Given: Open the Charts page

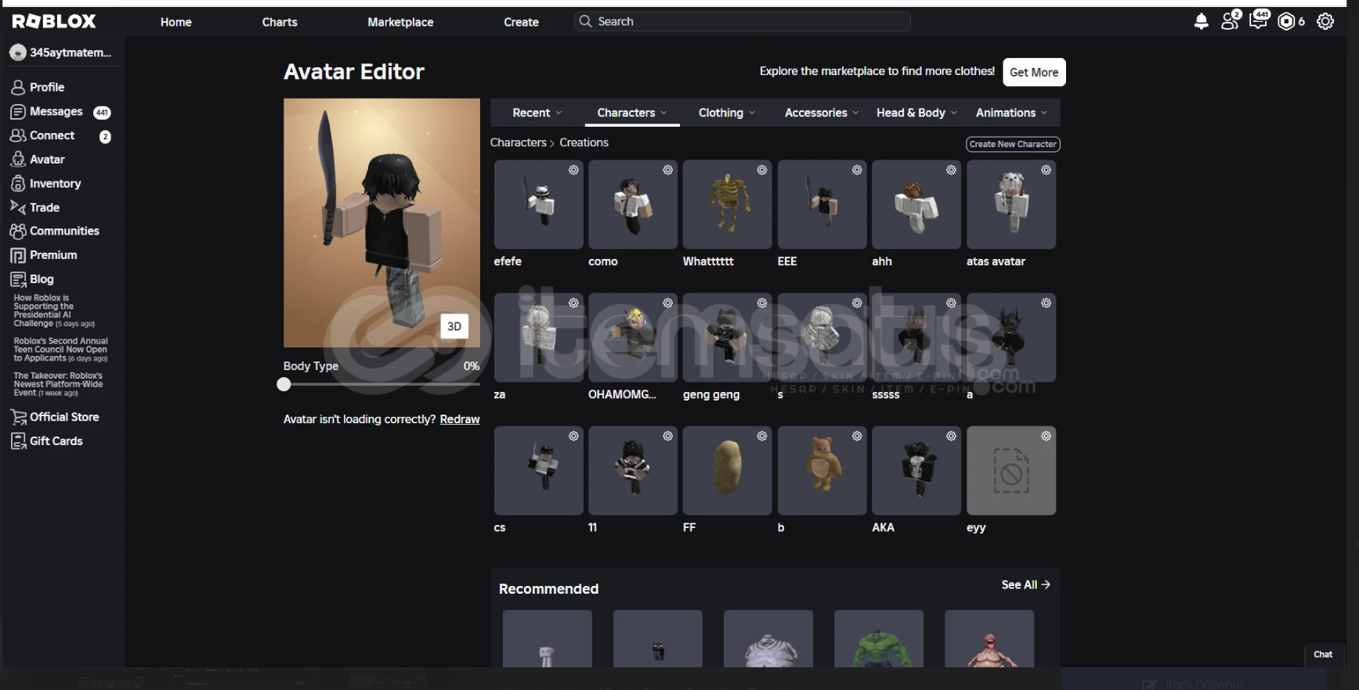Looking at the screenshot, I should (280, 22).
